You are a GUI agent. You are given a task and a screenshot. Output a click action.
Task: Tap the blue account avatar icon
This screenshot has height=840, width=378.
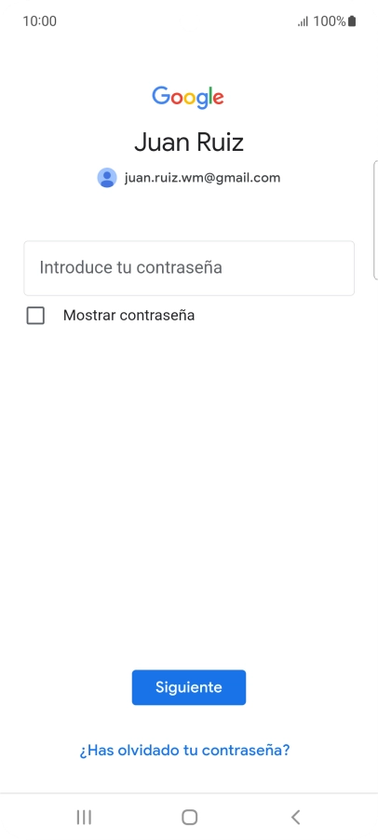pos(107,177)
